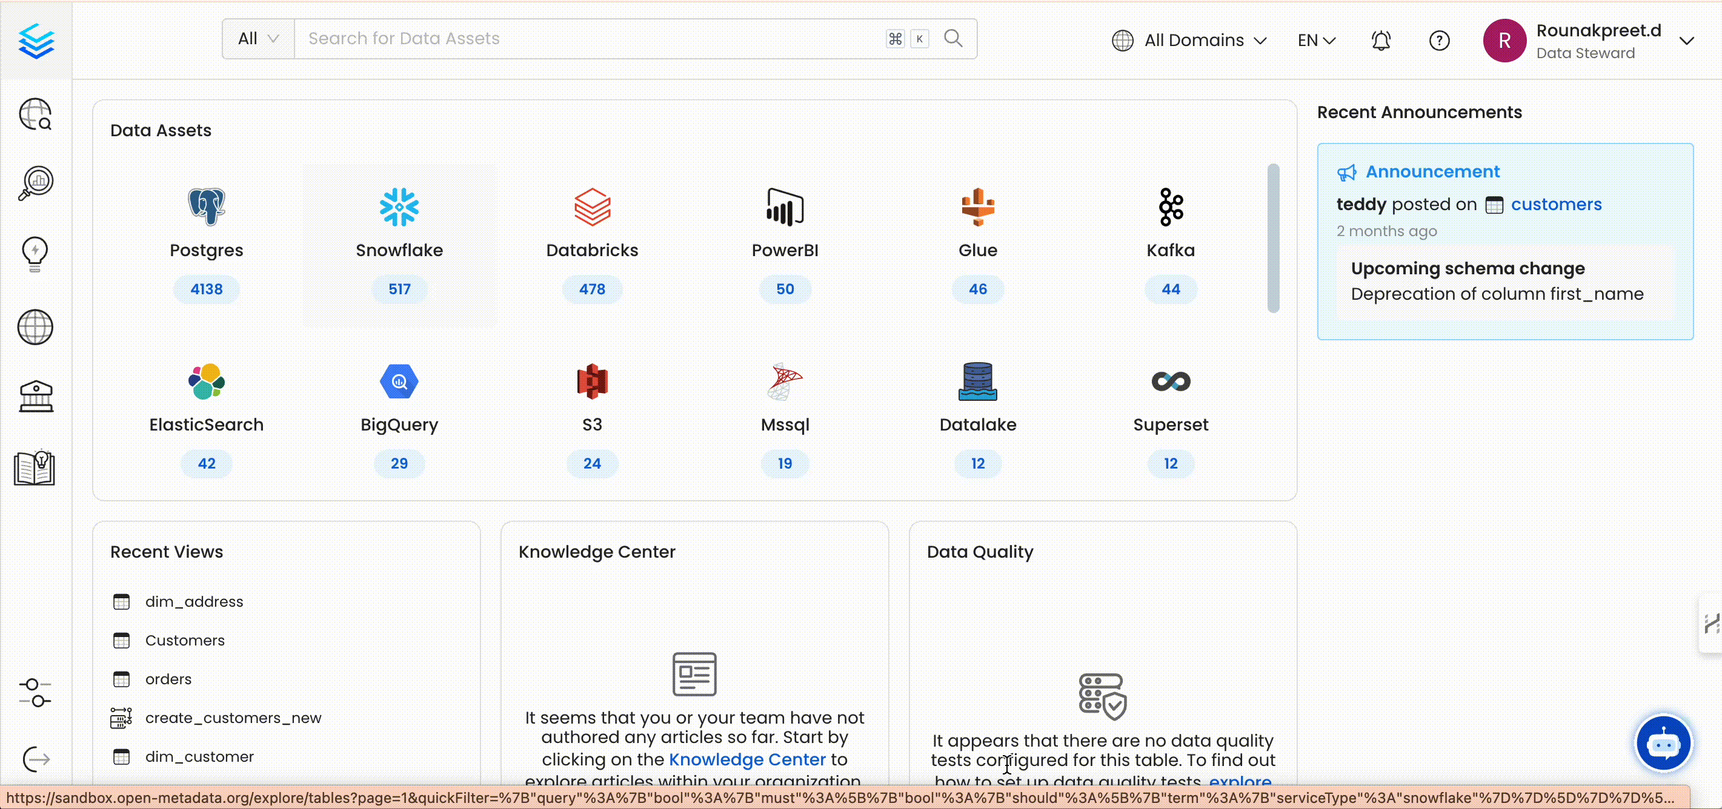This screenshot has height=809, width=1722.
Task: Click the help question mark icon
Action: tap(1438, 41)
